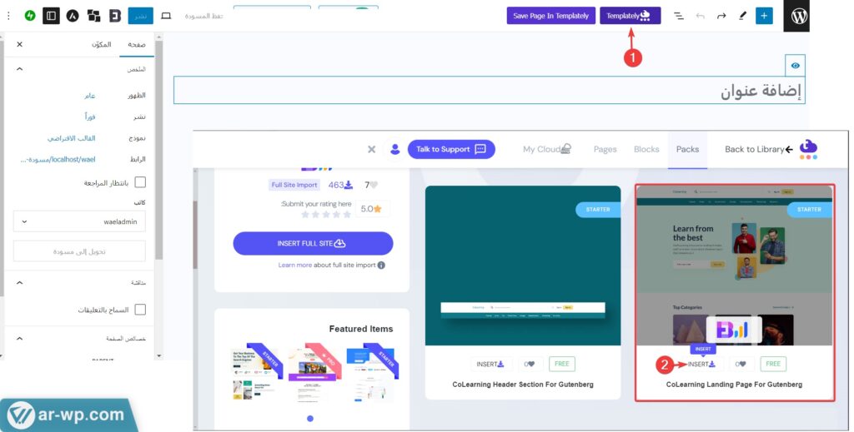Image resolution: width=854 pixels, height=432 pixels.
Task: Click the Featured Items carousel dot
Action: click(310, 419)
